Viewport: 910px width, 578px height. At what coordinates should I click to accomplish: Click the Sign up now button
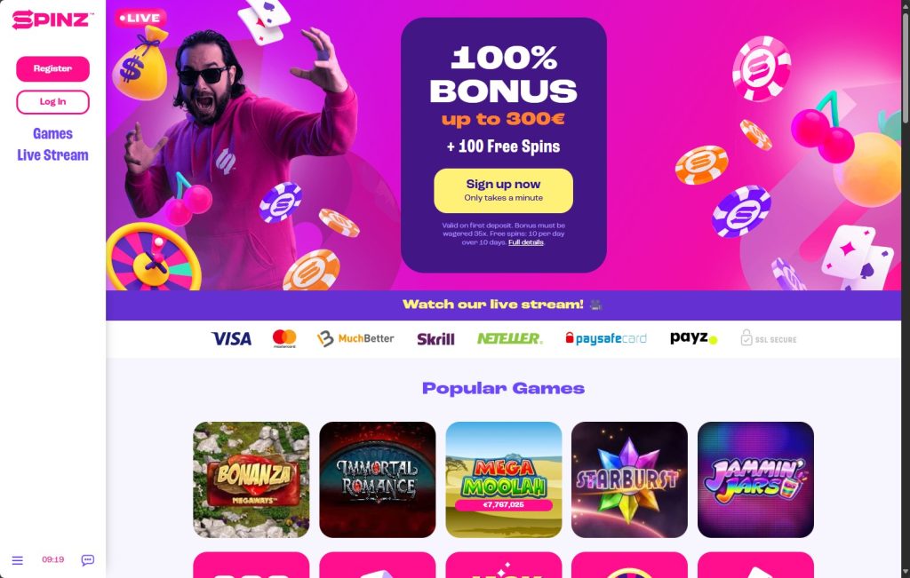click(x=503, y=191)
